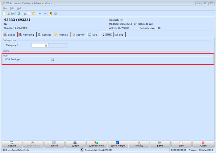Click the Organisation c... button

[33, 144]
